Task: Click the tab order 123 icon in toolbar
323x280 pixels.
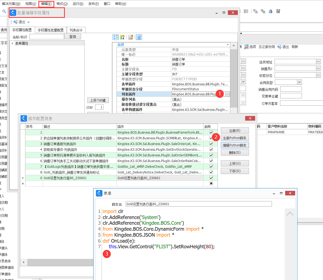Action: [278, 11]
